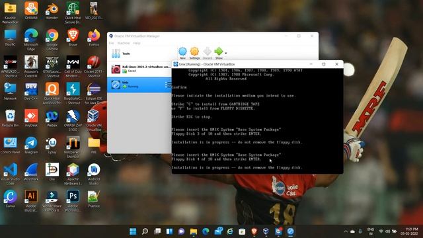Open Microsoft Edge desktop shortcut
This screenshot has width=423, height=238.
pos(31,40)
